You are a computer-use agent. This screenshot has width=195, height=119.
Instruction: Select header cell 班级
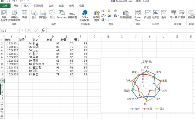coord(12,40)
